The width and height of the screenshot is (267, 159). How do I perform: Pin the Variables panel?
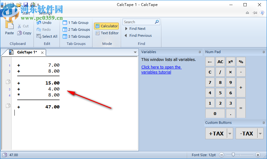200,52
